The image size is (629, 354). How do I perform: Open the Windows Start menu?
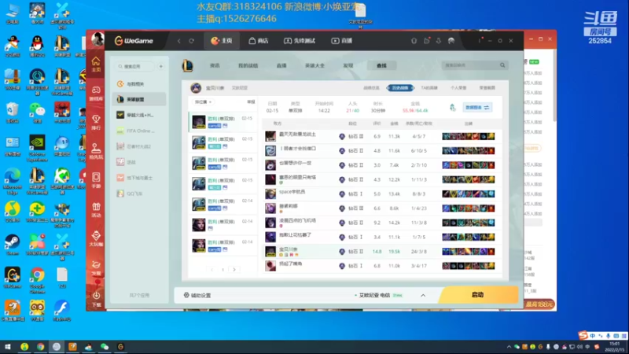[x=8, y=347]
